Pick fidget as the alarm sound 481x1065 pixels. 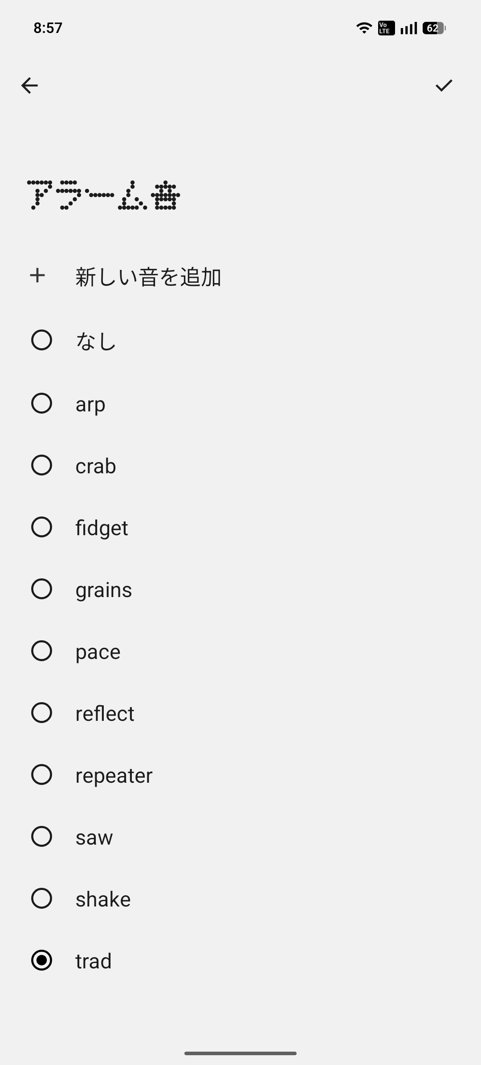point(42,527)
